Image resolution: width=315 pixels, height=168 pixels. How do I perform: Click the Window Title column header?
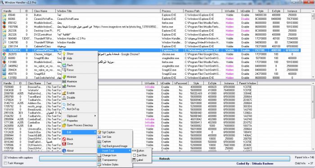point(108,11)
